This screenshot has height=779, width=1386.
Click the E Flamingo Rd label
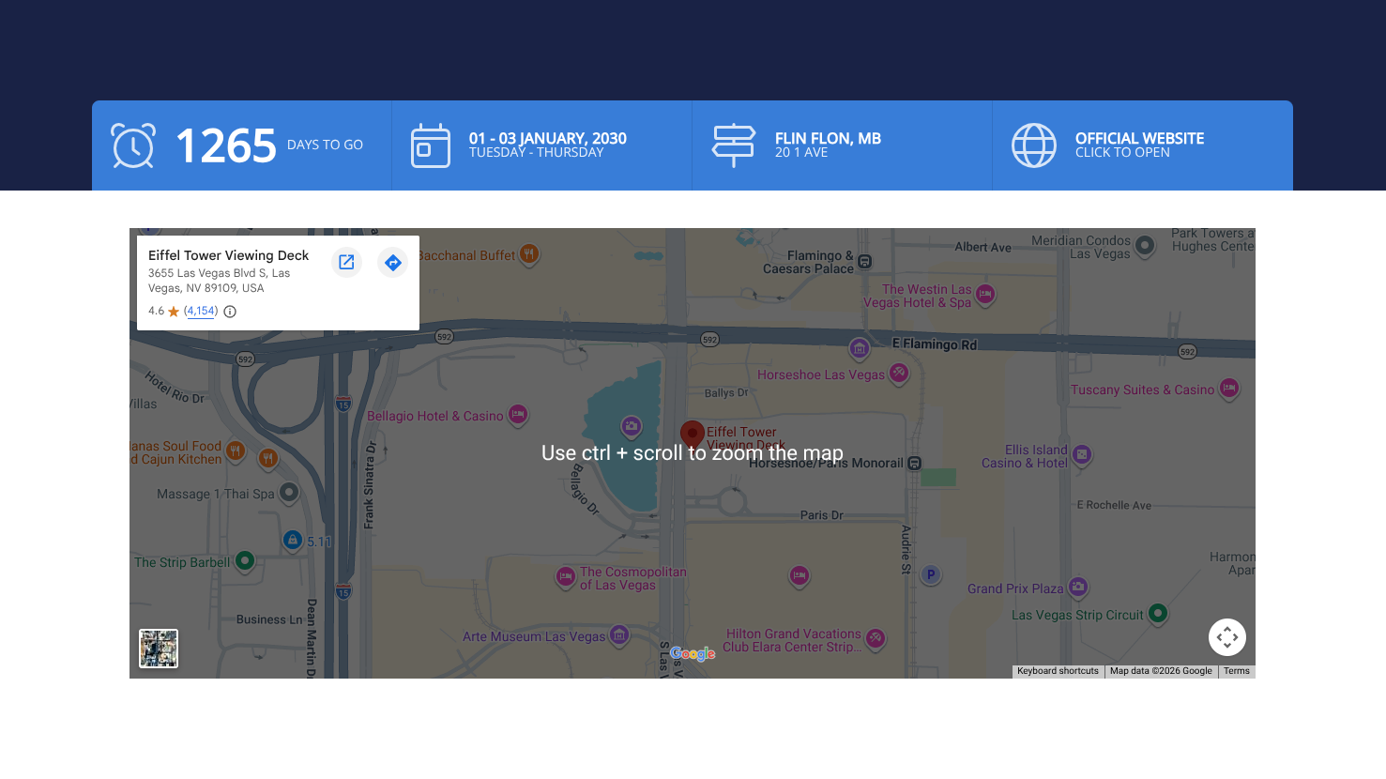pos(935,344)
